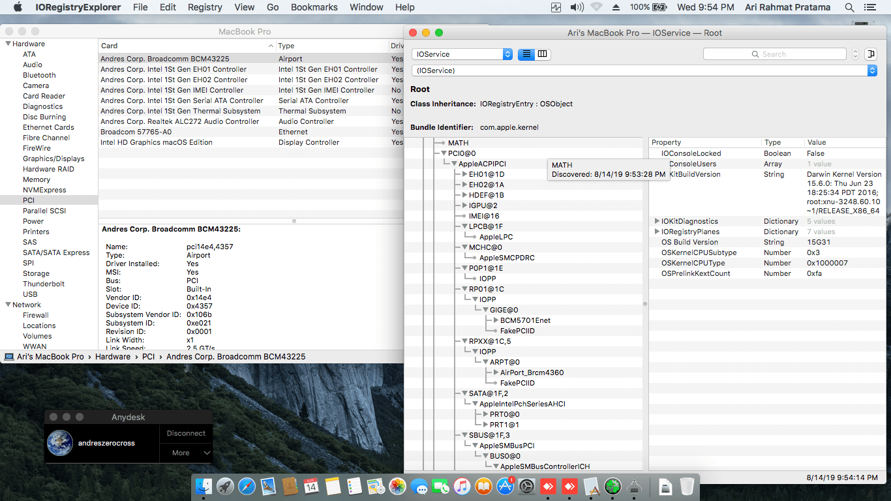Open Reminders icon in dock

(x=354, y=486)
